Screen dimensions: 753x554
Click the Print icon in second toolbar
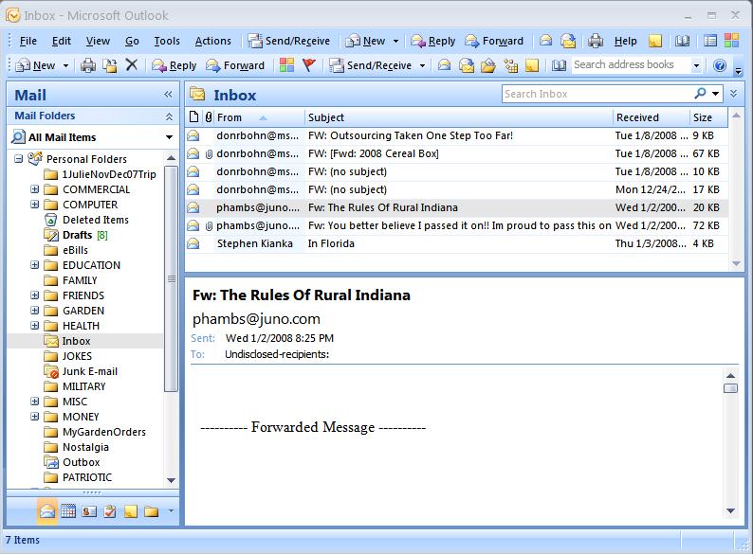point(88,65)
